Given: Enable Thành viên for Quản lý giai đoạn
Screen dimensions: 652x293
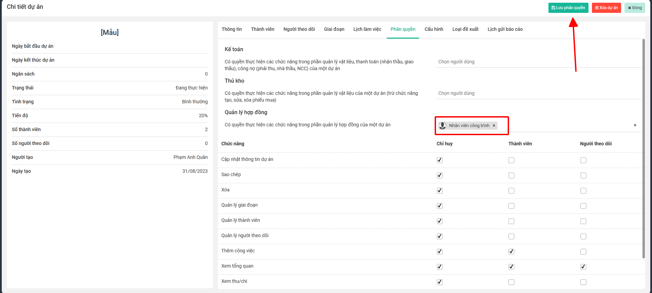Looking at the screenshot, I should point(511,206).
